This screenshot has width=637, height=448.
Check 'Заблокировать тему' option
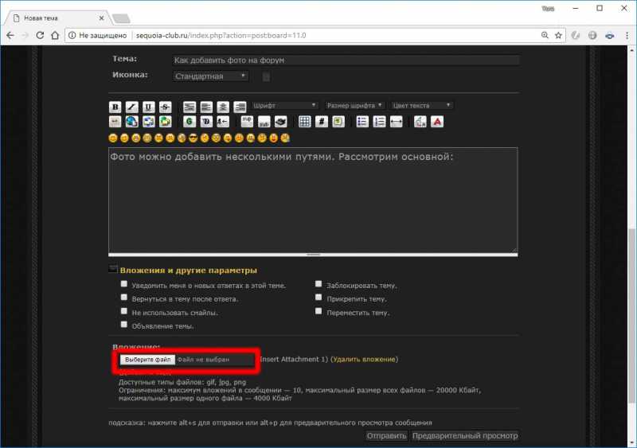click(318, 284)
